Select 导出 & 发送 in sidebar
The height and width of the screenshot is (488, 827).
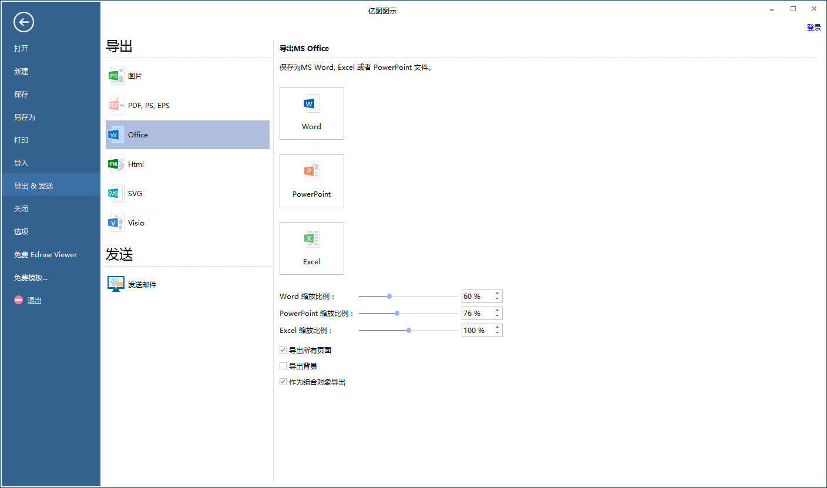pyautogui.click(x=51, y=186)
